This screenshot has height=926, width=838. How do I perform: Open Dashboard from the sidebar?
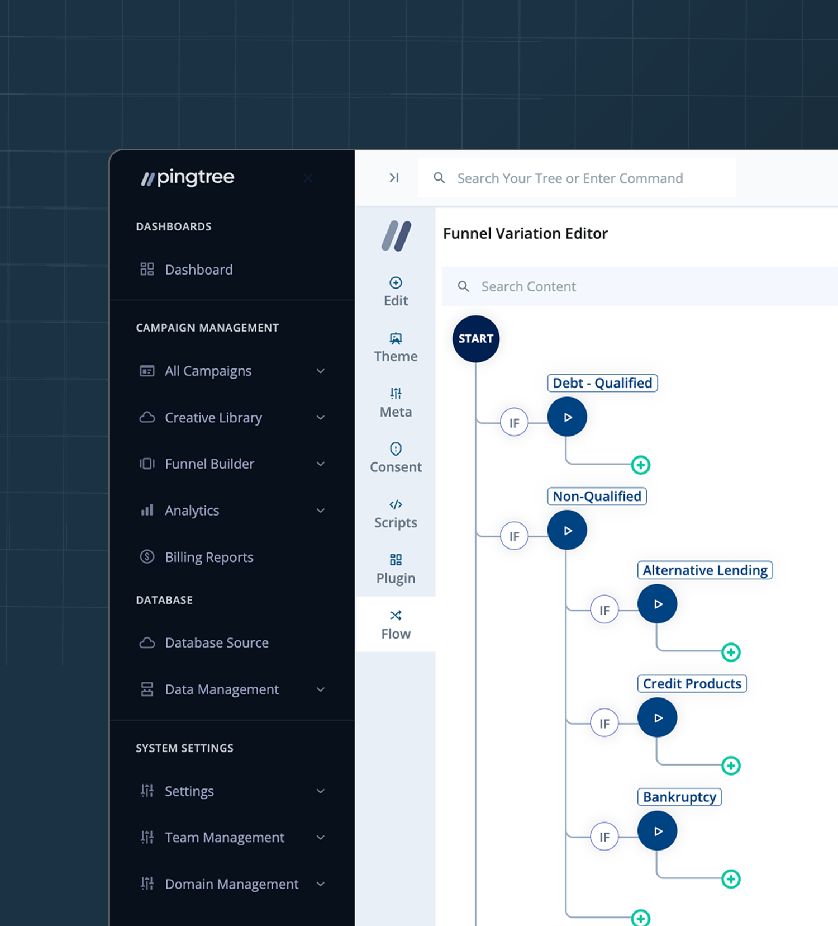point(198,270)
